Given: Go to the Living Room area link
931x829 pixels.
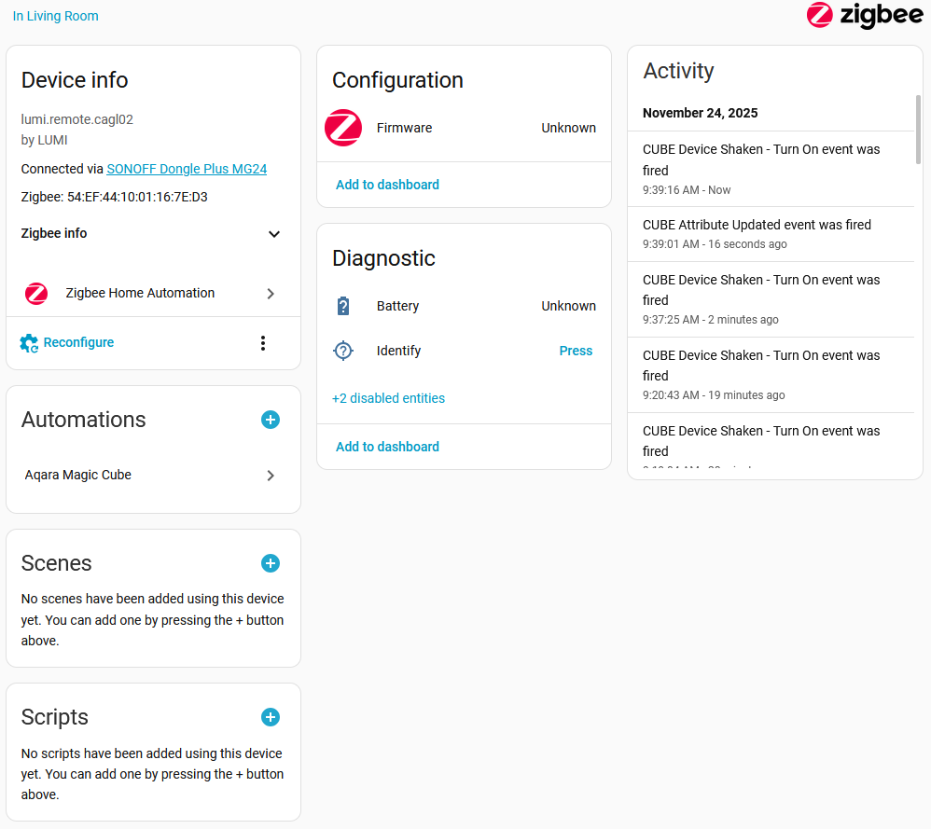Looking at the screenshot, I should click(56, 16).
